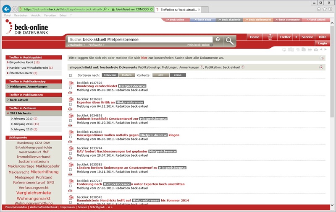Viewport: 336px width, 212px height.
Task: Check the box for Bundestag verabschiedet result
Action: [x=70, y=88]
